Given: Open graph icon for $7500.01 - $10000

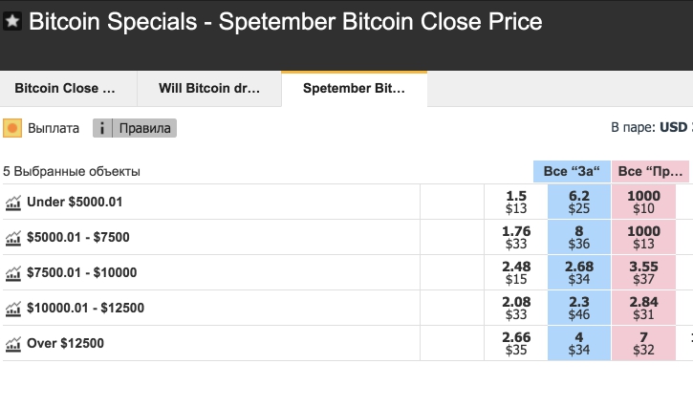Looking at the screenshot, I should point(13,273).
